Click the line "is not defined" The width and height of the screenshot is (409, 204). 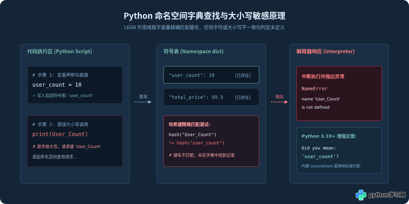point(315,107)
